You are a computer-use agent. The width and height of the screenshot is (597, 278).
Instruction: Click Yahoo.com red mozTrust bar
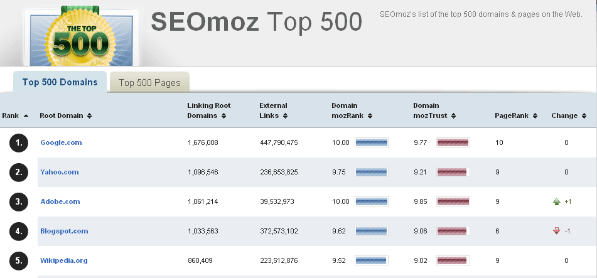453,172
